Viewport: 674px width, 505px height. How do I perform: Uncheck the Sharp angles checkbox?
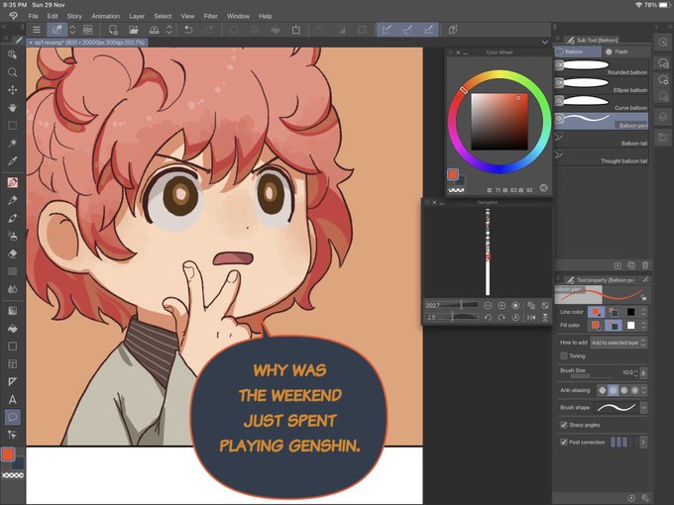click(x=564, y=425)
